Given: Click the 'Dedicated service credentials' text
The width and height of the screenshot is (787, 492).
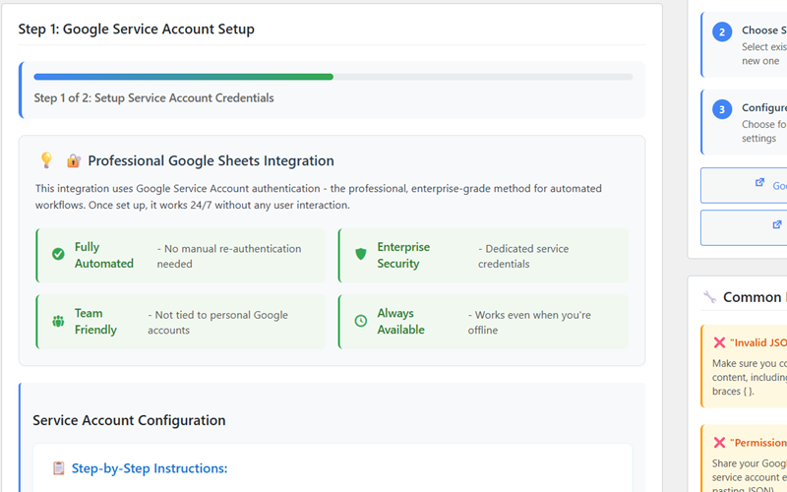Looking at the screenshot, I should tap(523, 256).
